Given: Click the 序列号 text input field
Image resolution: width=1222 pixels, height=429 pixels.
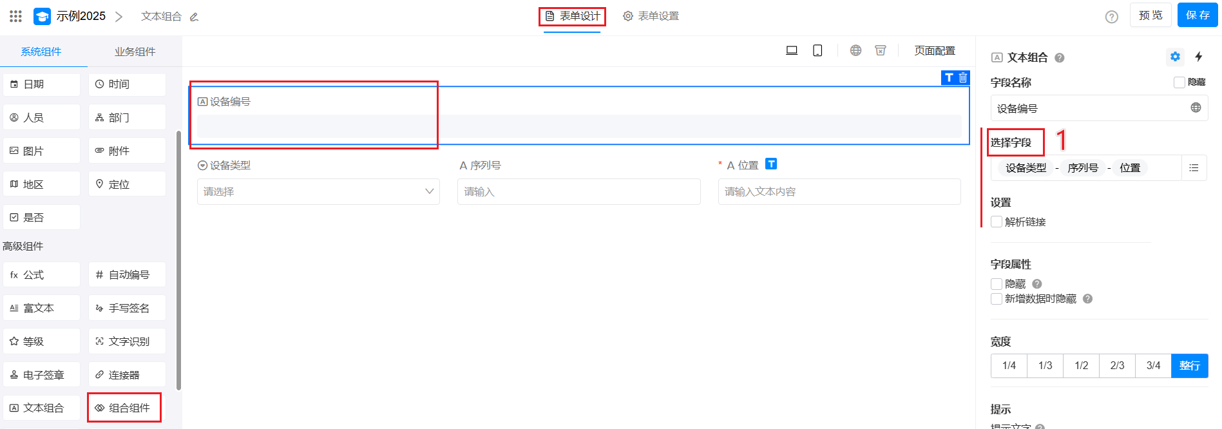Looking at the screenshot, I should click(578, 191).
